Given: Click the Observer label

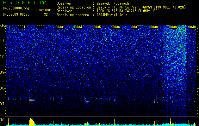Looking at the screenshot, I should 64,3.
